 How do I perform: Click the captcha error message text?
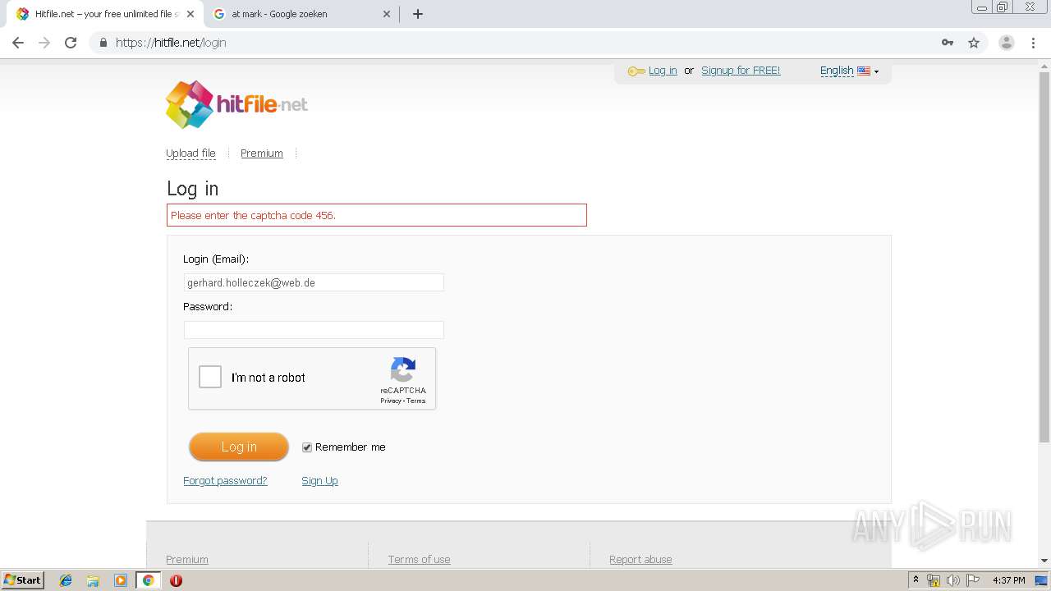(x=253, y=215)
